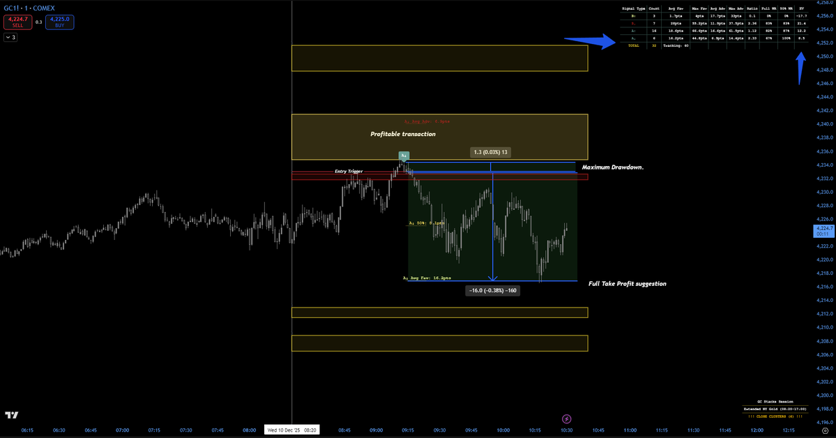Click the 'Full WR' table header

click(769, 8)
